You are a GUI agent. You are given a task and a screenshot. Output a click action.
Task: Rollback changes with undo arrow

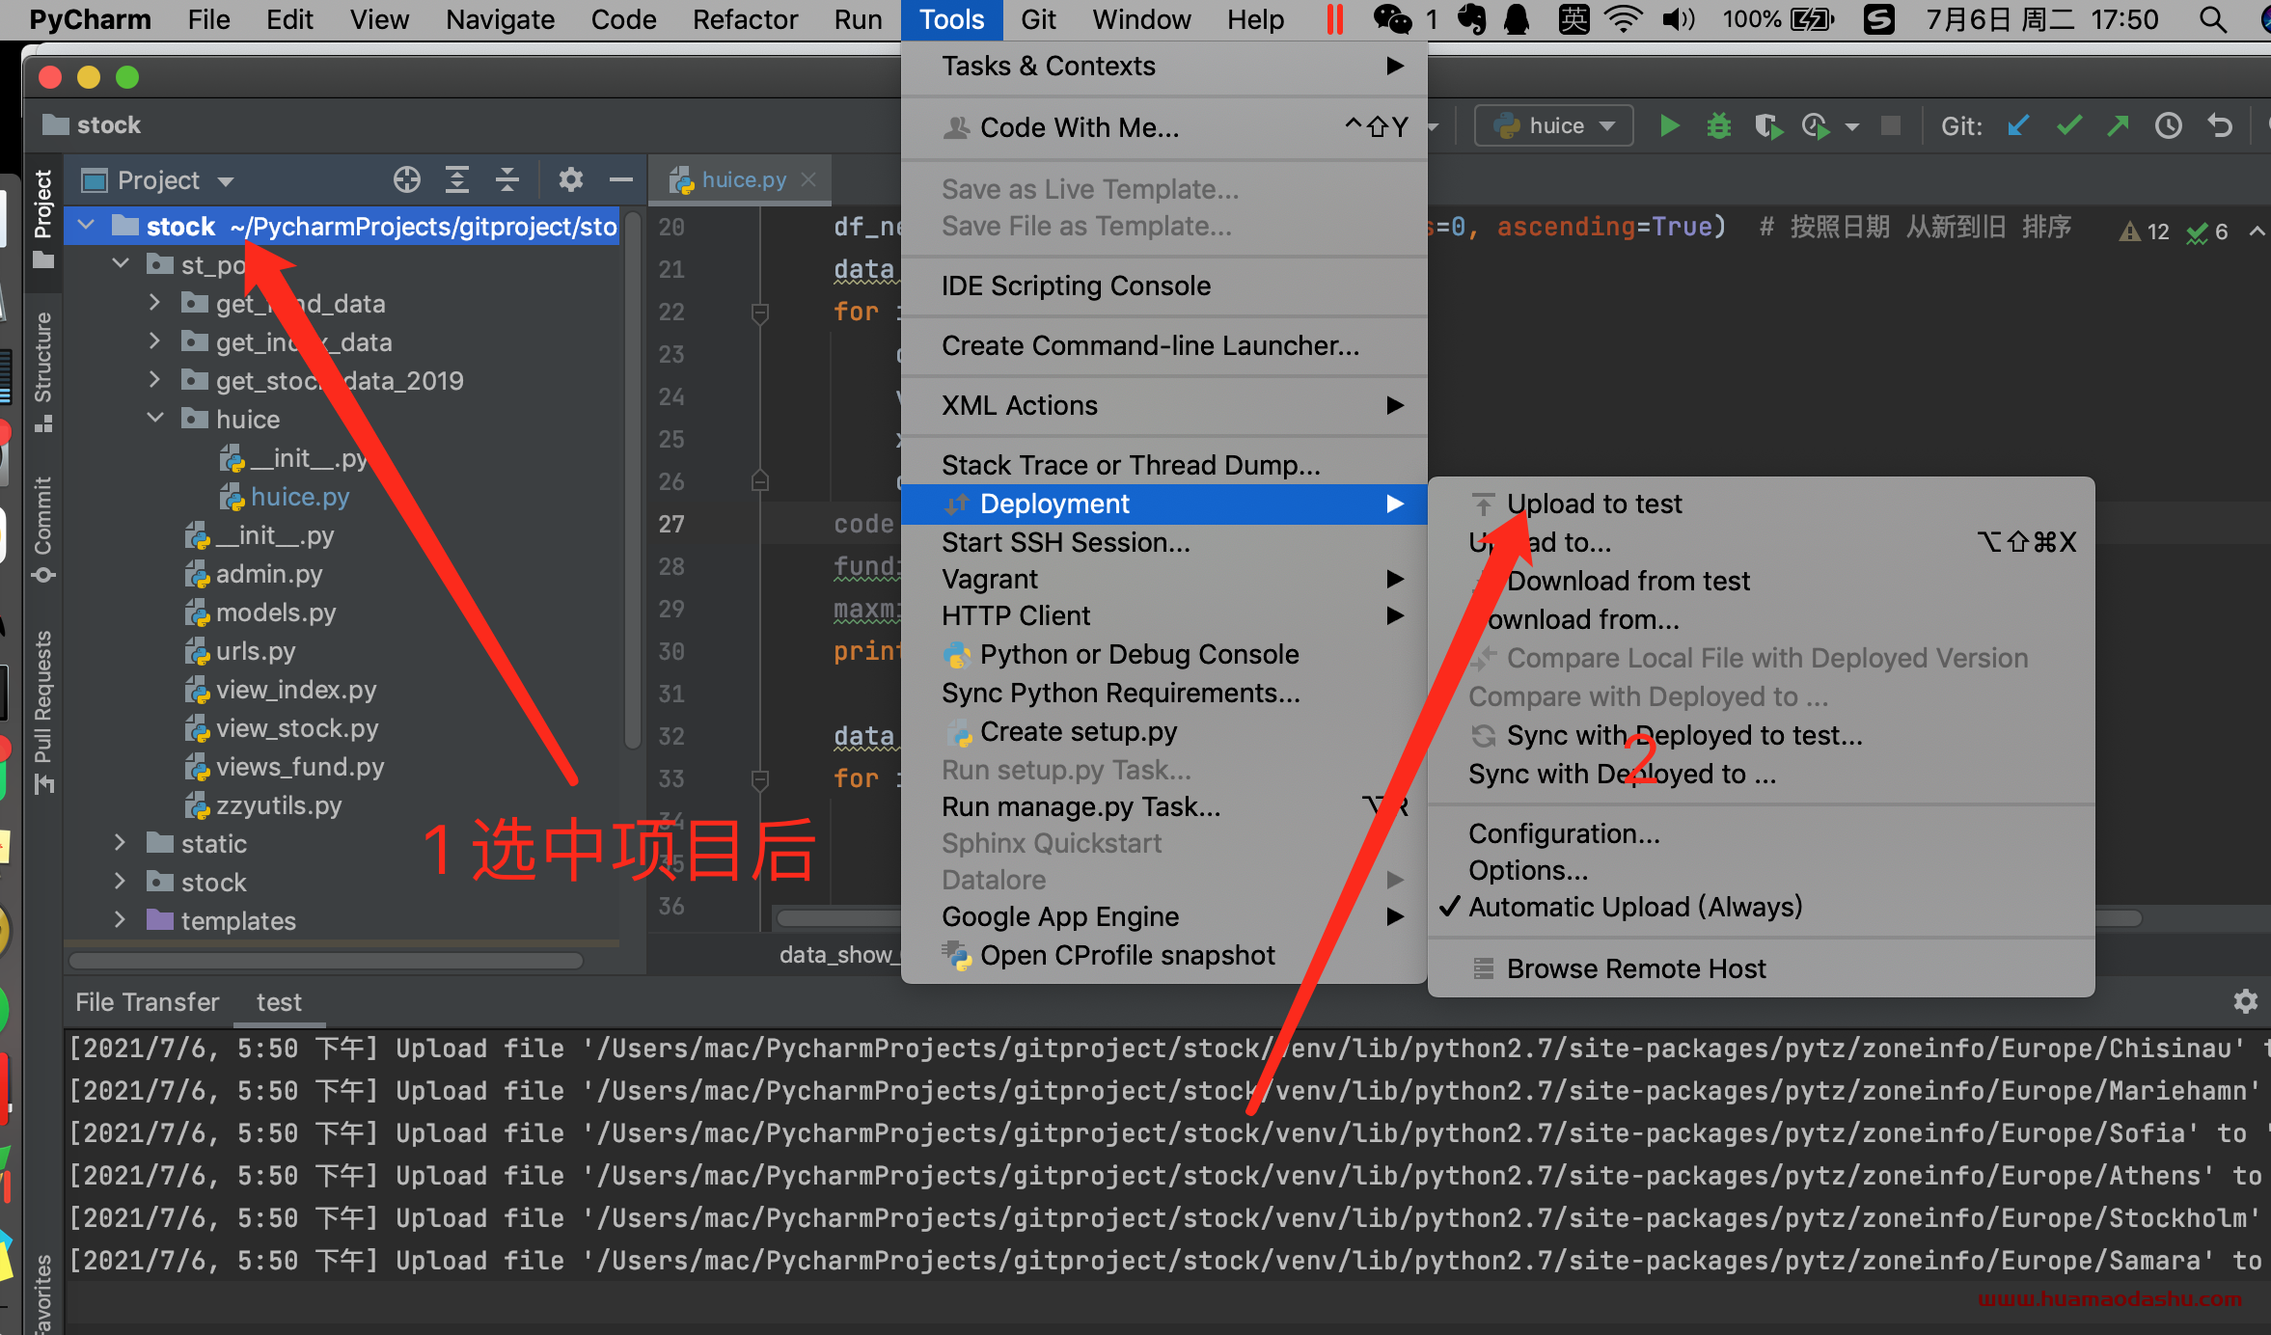(2220, 126)
